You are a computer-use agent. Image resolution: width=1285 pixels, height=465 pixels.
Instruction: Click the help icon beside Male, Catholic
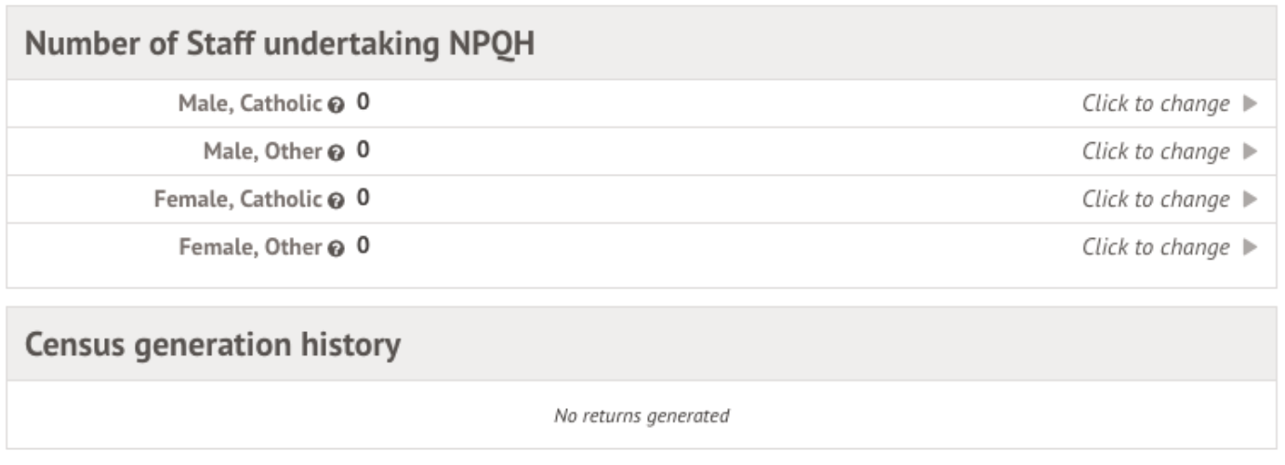(337, 105)
